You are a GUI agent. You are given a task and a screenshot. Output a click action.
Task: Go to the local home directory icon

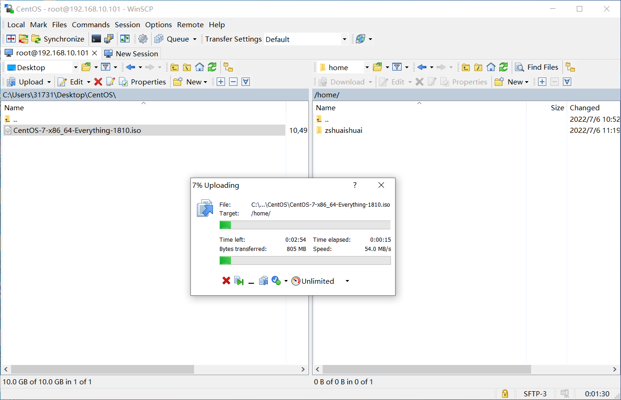[200, 67]
